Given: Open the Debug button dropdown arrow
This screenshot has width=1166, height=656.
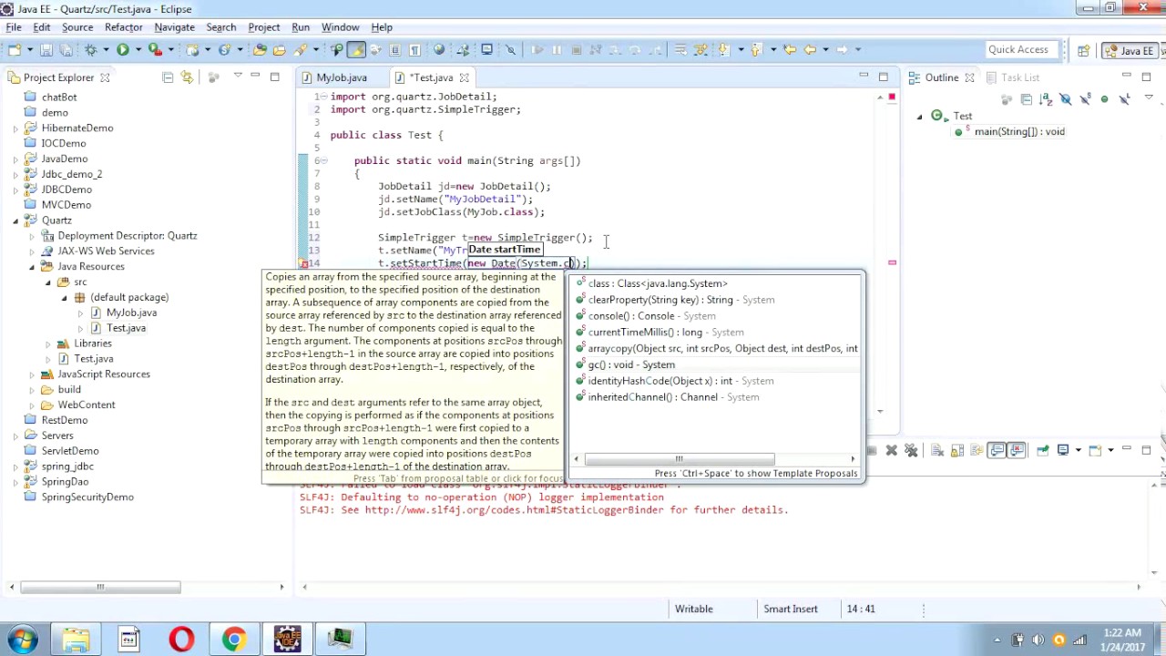Looking at the screenshot, I should (106, 49).
